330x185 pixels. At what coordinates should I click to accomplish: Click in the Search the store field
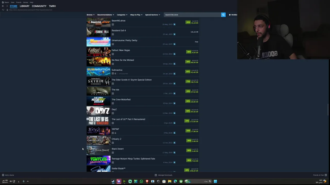[x=192, y=15]
